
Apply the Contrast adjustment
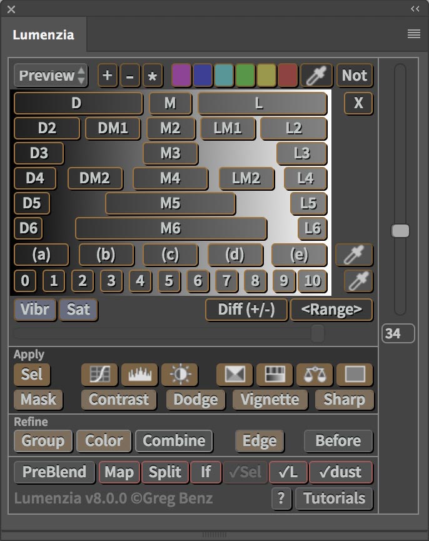coord(119,400)
